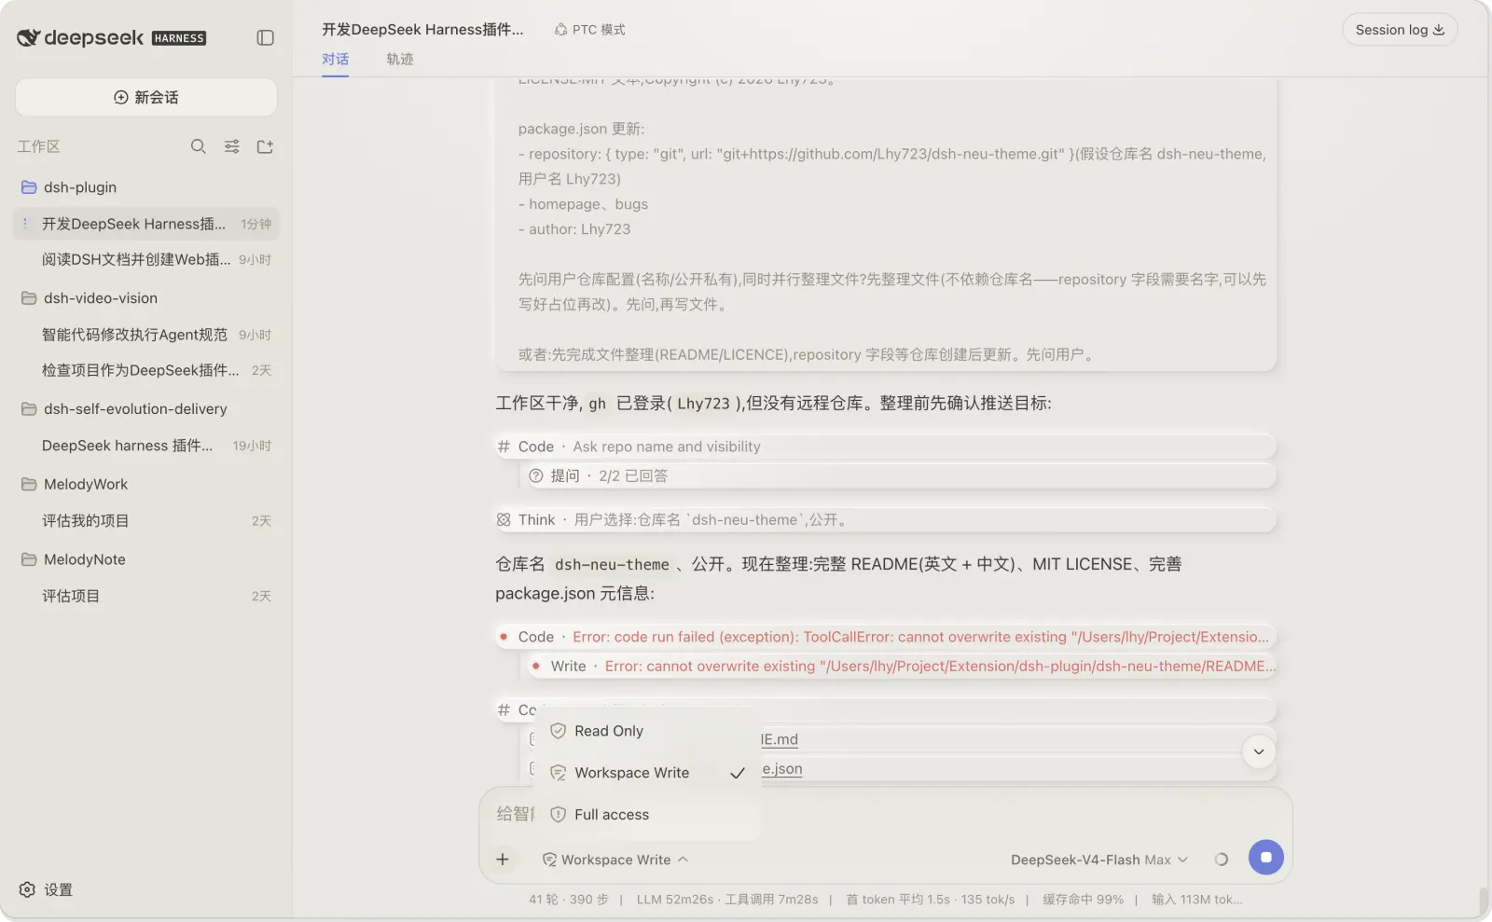Screen dimensions: 1492x922
Task: Open session 检查项目作为DeepSeek插件...
Action: (146, 370)
